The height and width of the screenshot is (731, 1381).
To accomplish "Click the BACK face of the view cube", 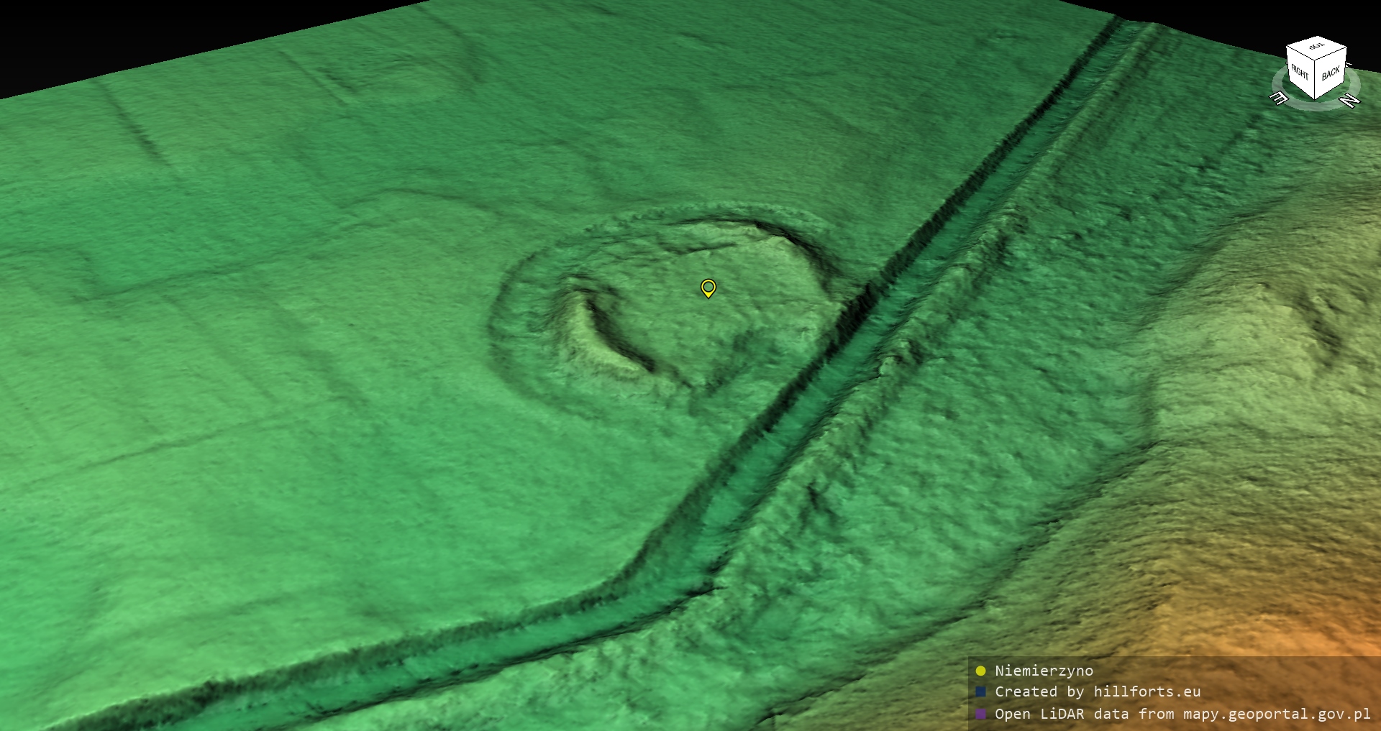I will [x=1331, y=73].
